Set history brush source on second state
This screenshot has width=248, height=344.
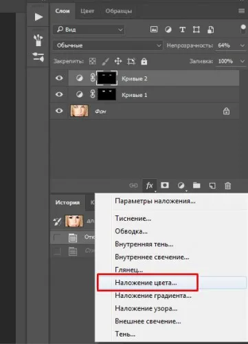point(57,251)
